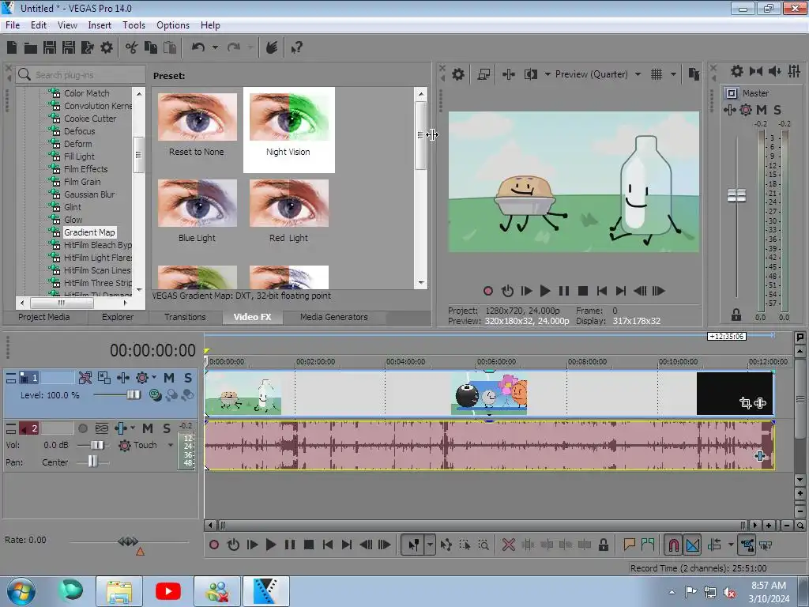Toggle the preview grid overlay icon

[657, 74]
